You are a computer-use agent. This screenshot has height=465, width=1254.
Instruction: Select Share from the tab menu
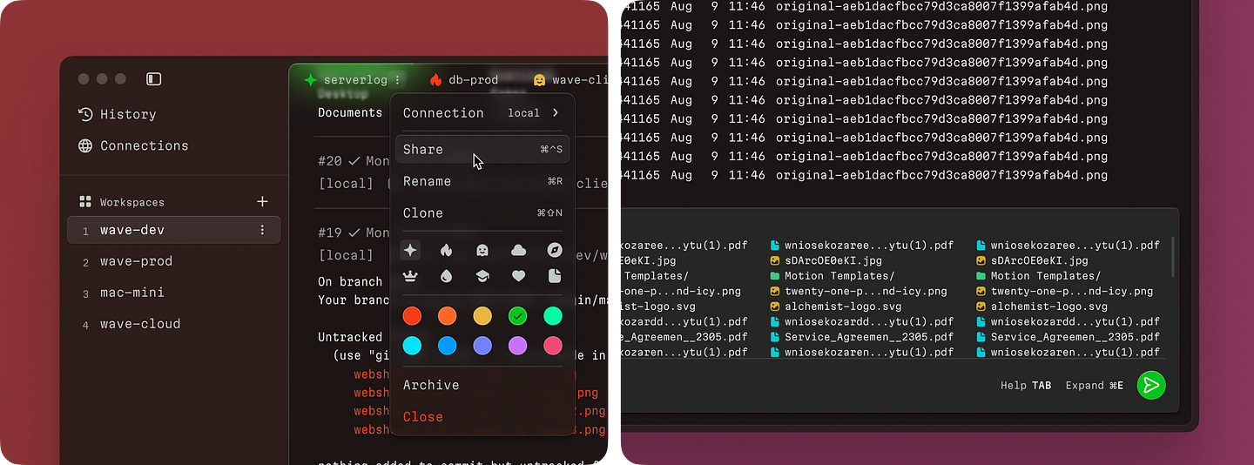[482, 149]
